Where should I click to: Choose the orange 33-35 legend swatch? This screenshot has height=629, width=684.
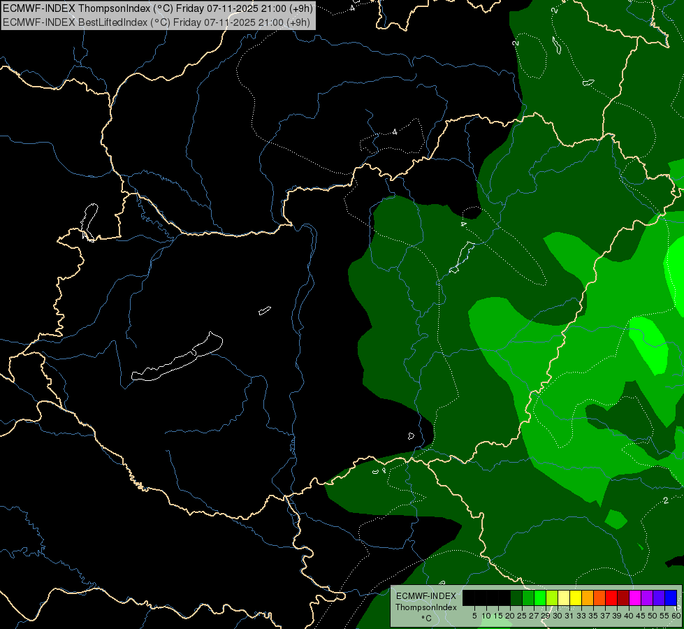click(588, 598)
